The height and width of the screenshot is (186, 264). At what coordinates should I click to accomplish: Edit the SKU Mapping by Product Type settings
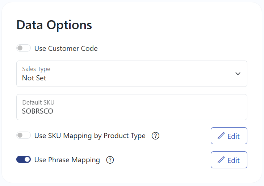coord(229,136)
